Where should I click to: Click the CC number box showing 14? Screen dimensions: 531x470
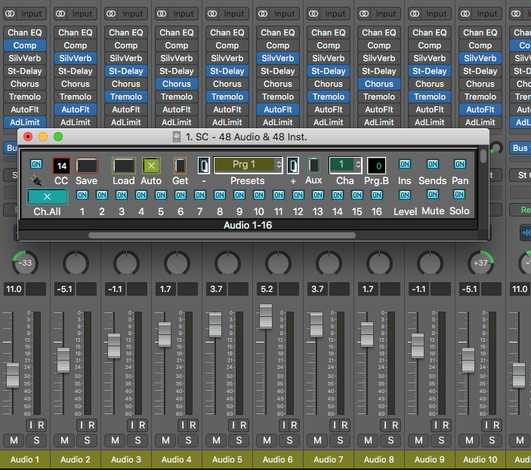[61, 166]
